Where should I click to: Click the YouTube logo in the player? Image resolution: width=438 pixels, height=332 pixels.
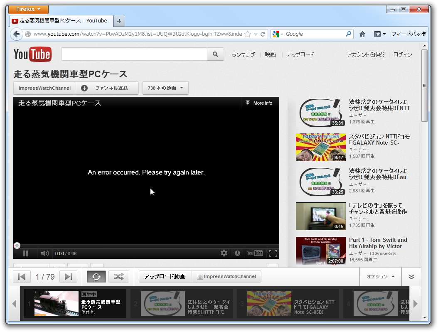(254, 253)
